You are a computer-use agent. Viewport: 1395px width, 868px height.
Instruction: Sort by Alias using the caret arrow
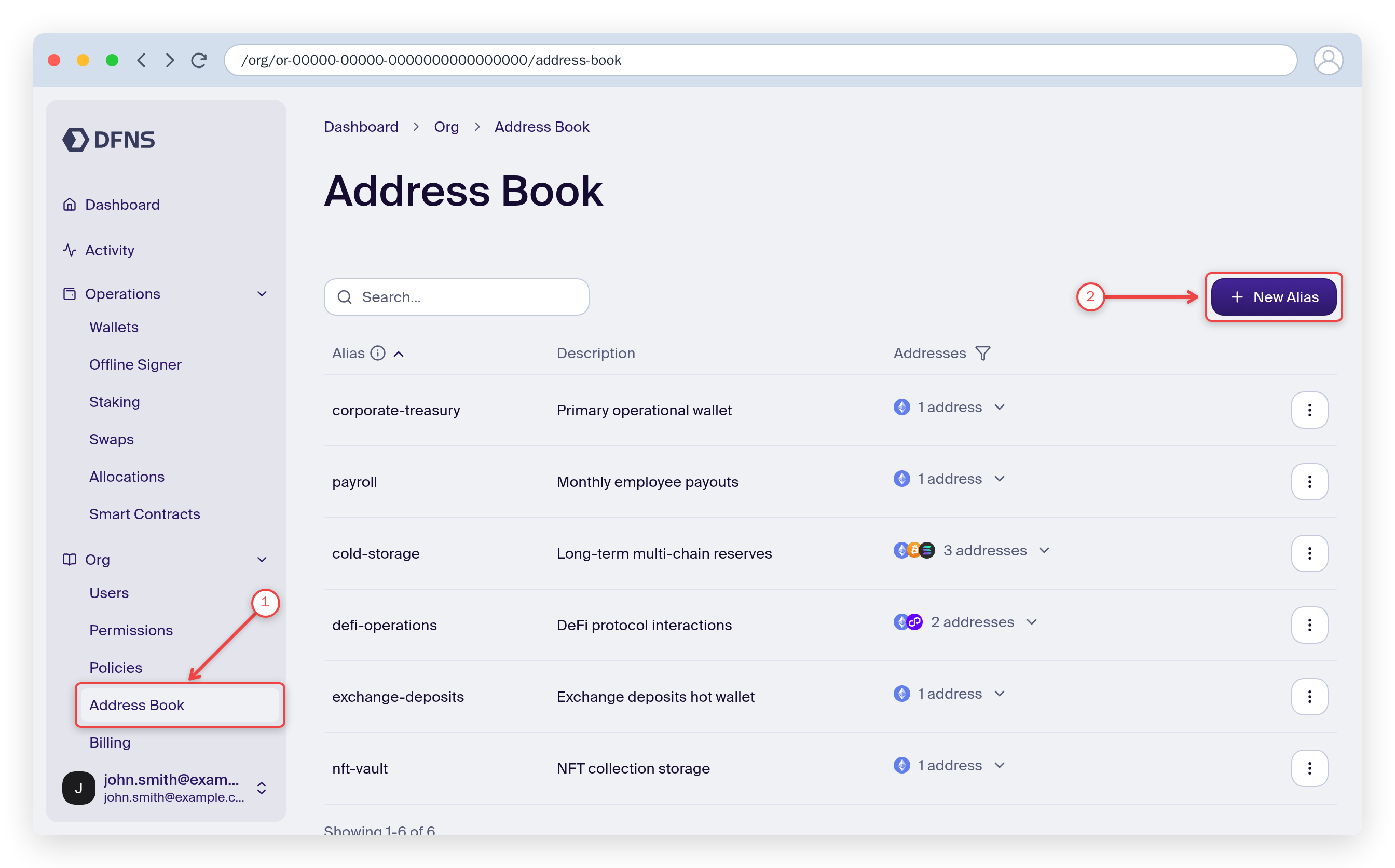399,354
